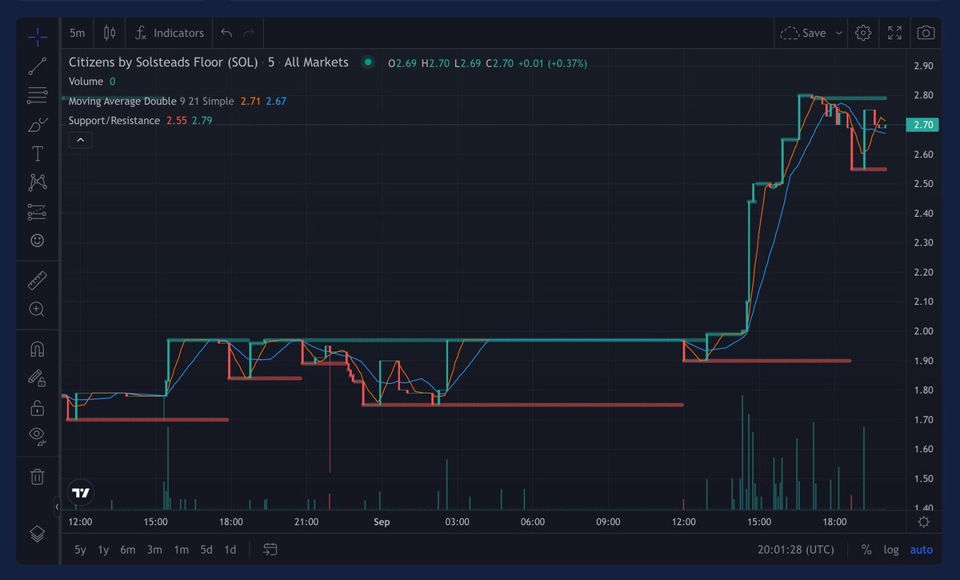The width and height of the screenshot is (960, 580).
Task: Select the text annotation tool
Action: (x=37, y=154)
